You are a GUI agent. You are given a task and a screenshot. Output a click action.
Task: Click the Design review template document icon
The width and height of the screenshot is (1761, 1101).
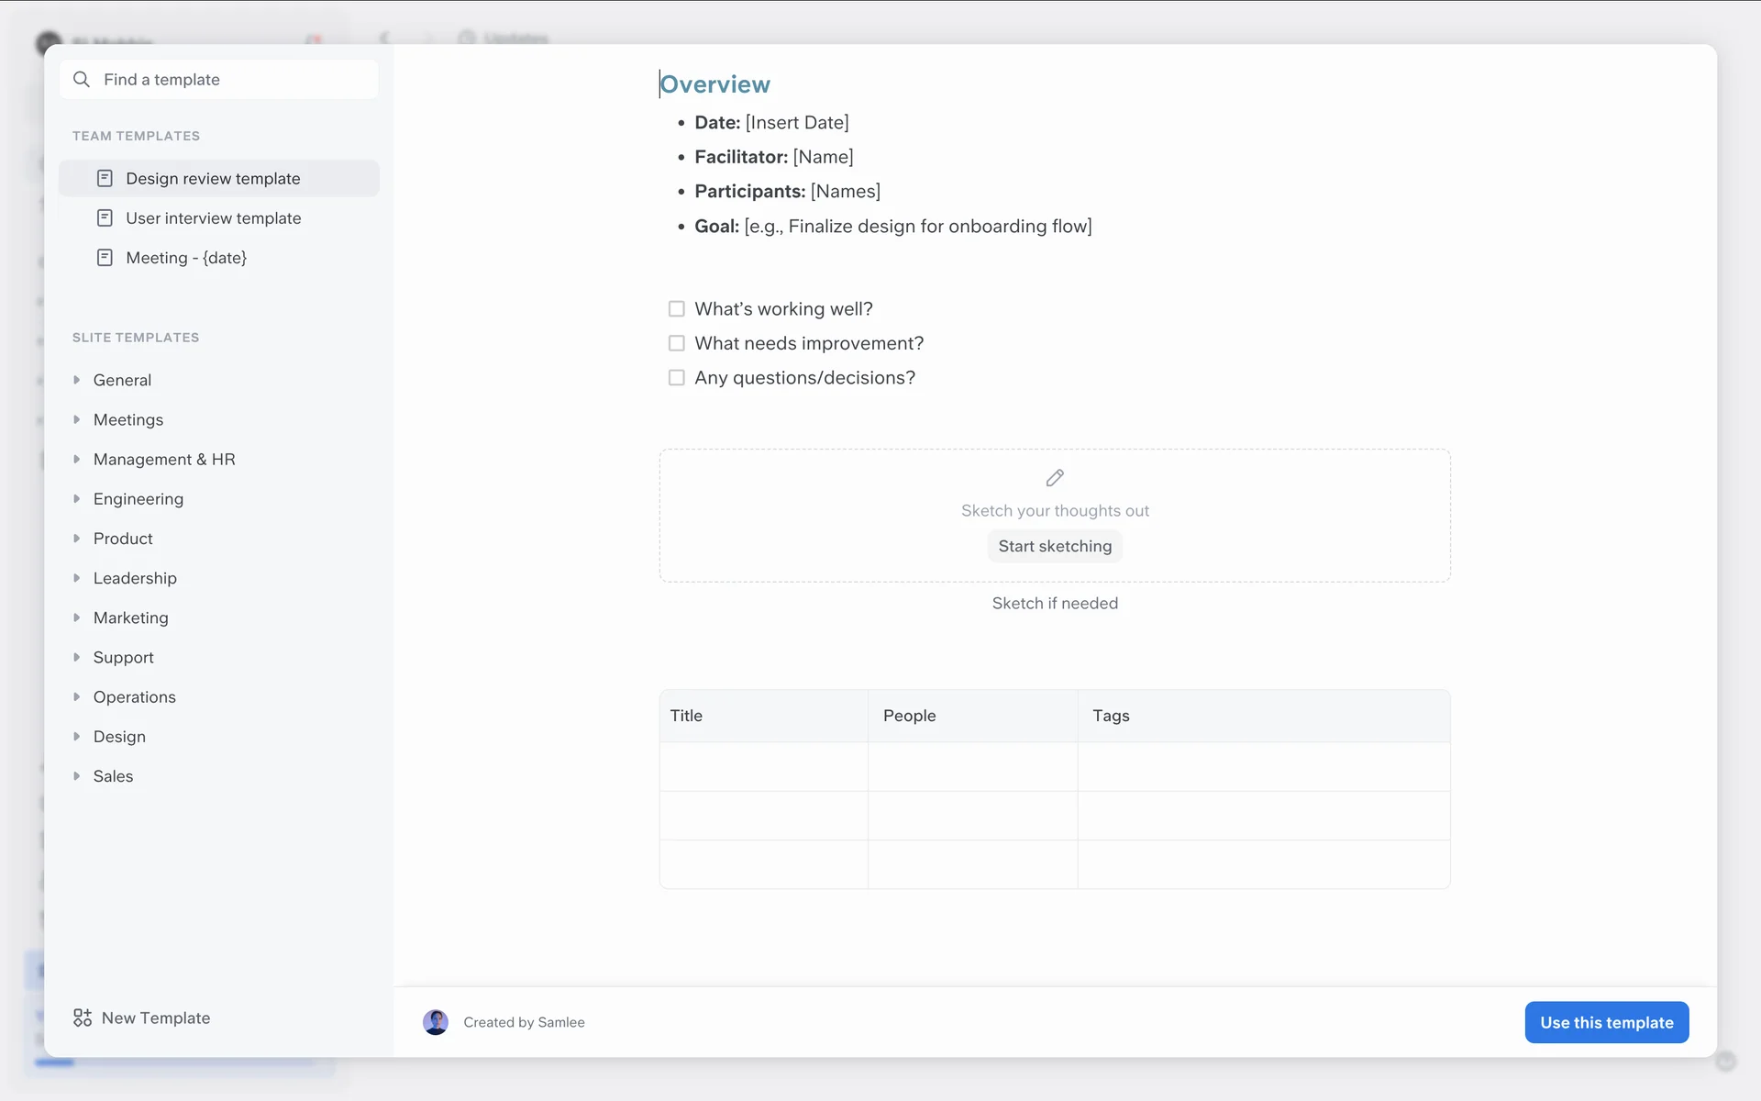[105, 178]
